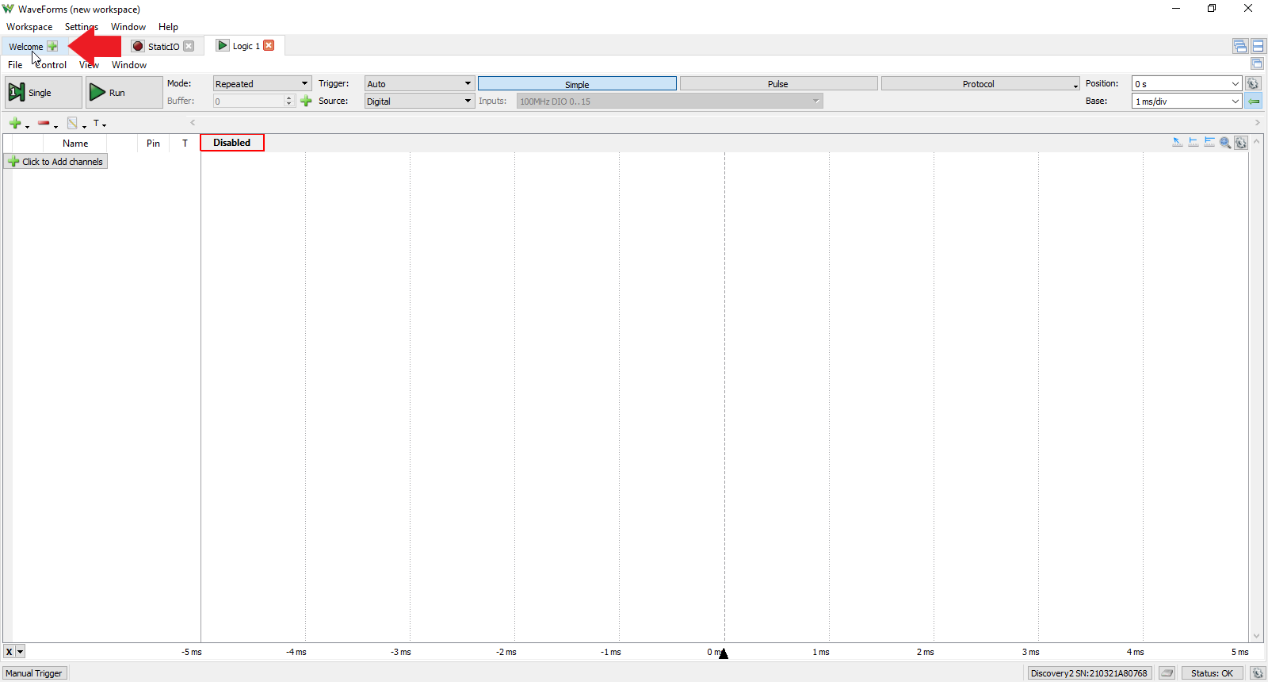Add a delta X cursor with double marker icon
1268x682 pixels.
pyautogui.click(x=1209, y=143)
